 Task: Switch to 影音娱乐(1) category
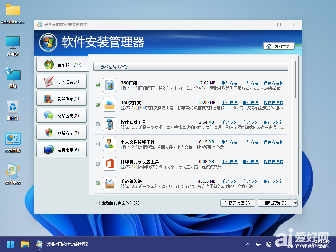[61, 98]
